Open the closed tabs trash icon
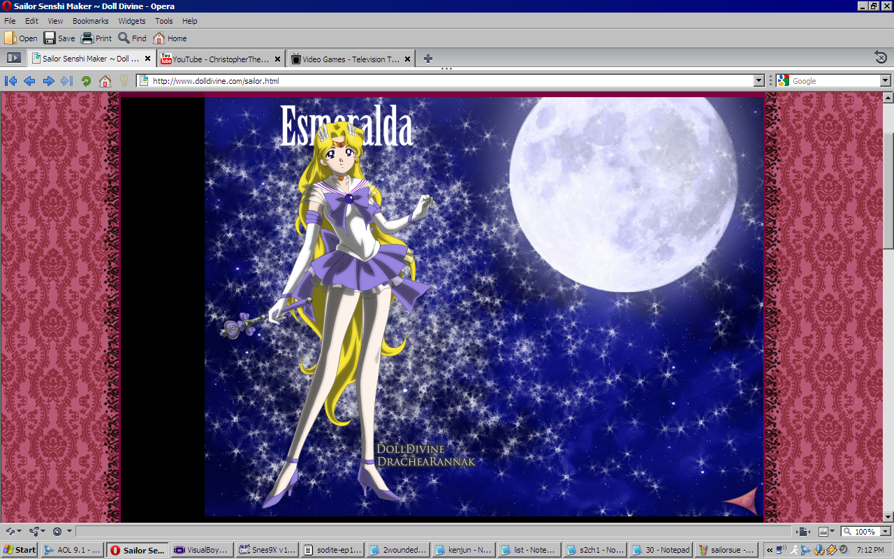This screenshot has height=559, width=894. click(881, 58)
